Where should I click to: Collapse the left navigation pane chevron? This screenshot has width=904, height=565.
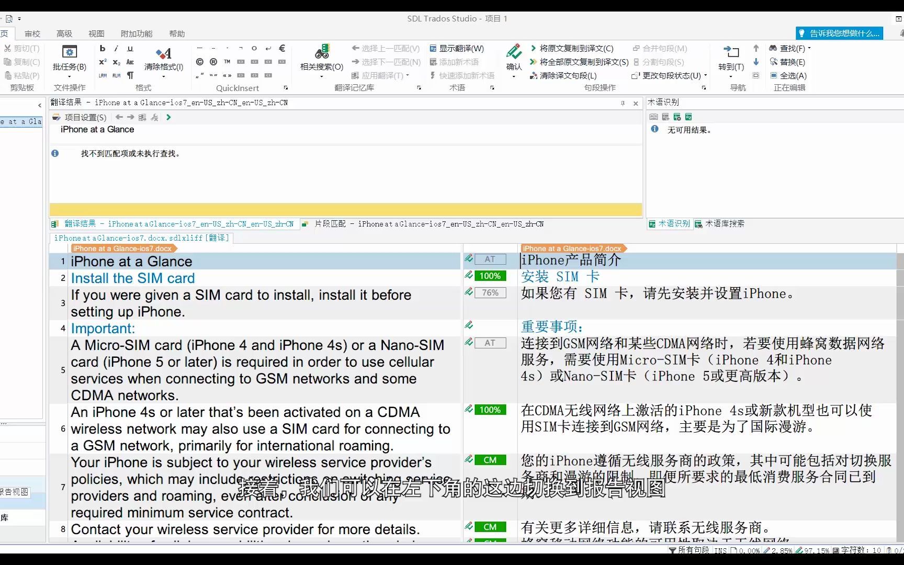tap(40, 105)
